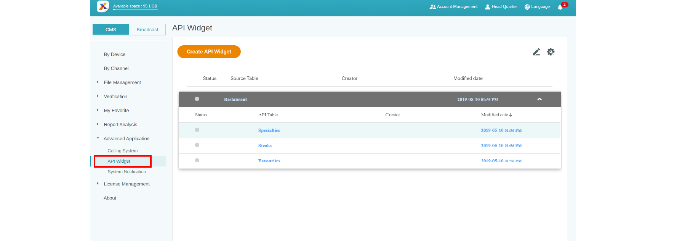
Task: Open Account Management in header
Action: click(x=453, y=7)
